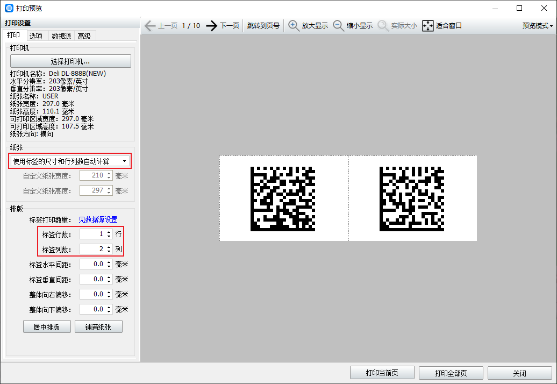
Task: Click the 纸张方向 横向 text
Action: [32, 134]
